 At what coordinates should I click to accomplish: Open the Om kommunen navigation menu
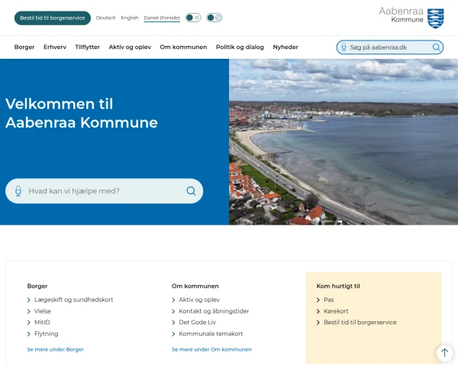coord(183,47)
